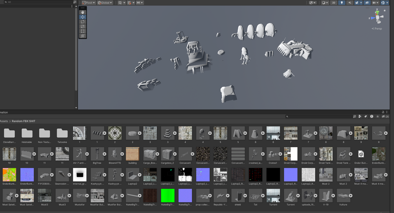Click Assets in the Project breadcrumb

pos(4,121)
